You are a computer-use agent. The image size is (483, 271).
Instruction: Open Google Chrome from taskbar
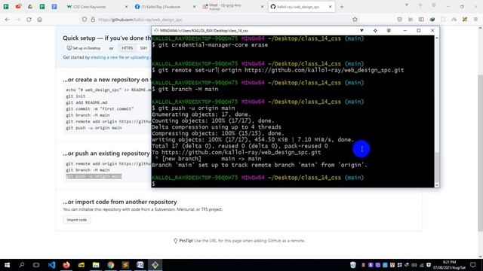[111, 265]
